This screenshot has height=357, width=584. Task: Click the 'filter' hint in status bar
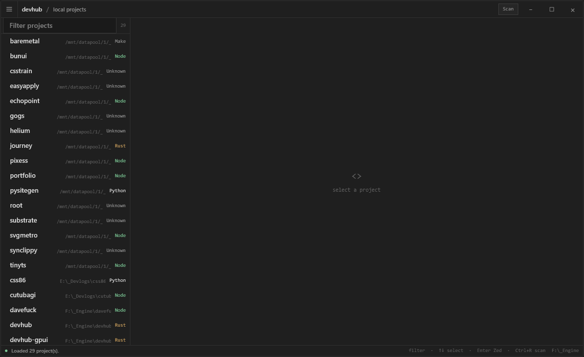[417, 351]
